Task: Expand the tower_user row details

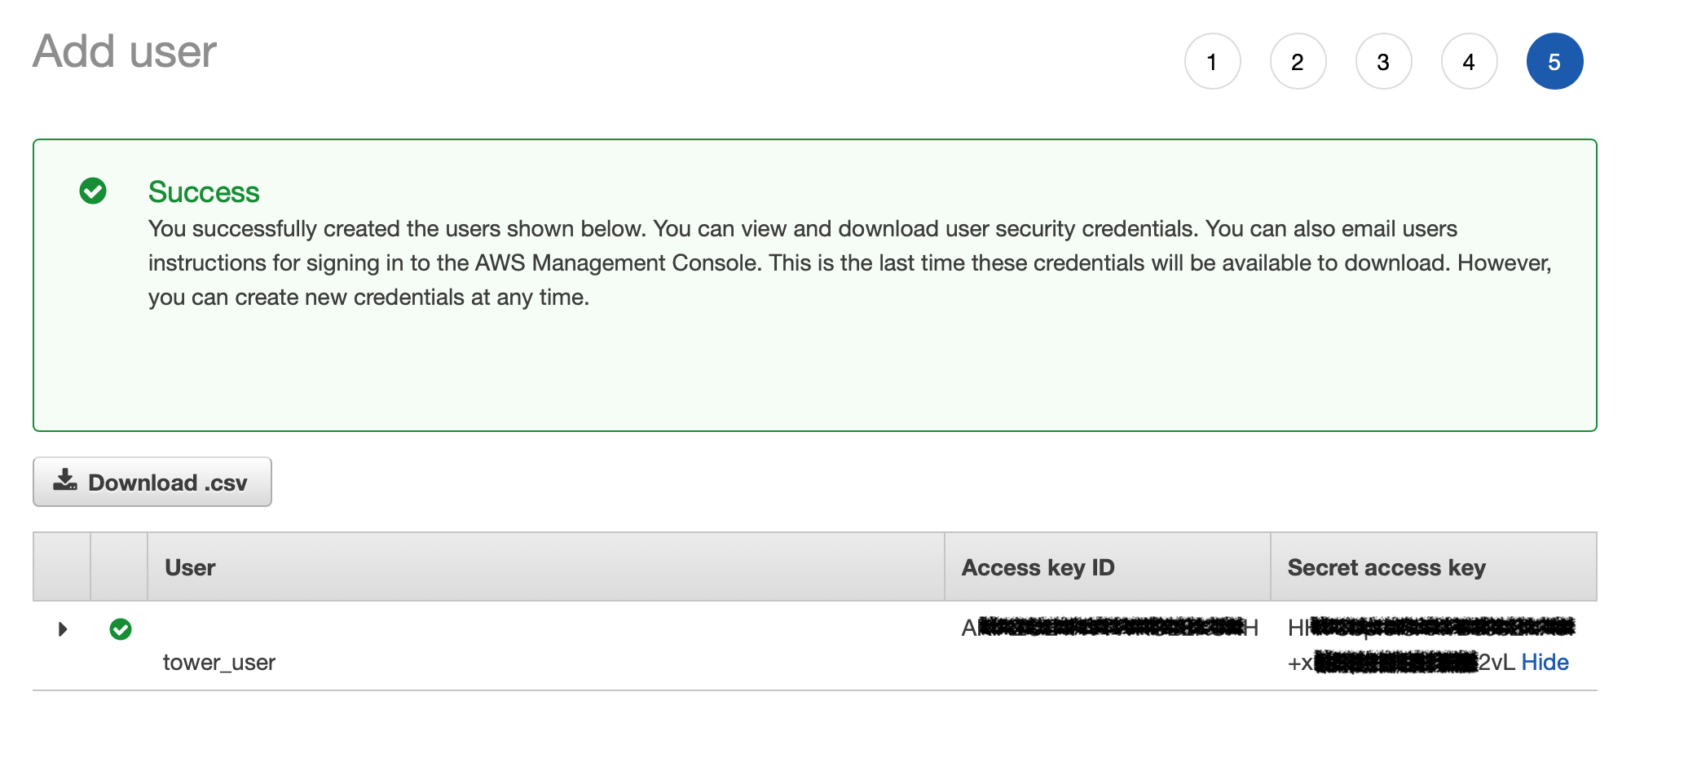Action: (x=63, y=629)
